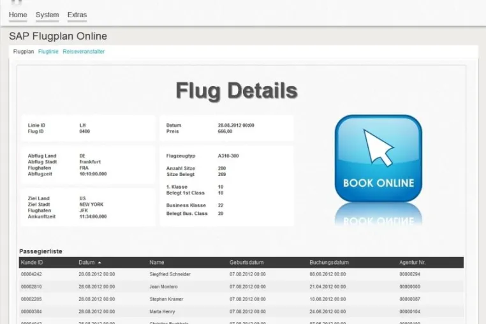The height and width of the screenshot is (324, 486).
Task: Sort by Geburtsdatum column header
Action: coord(247,262)
